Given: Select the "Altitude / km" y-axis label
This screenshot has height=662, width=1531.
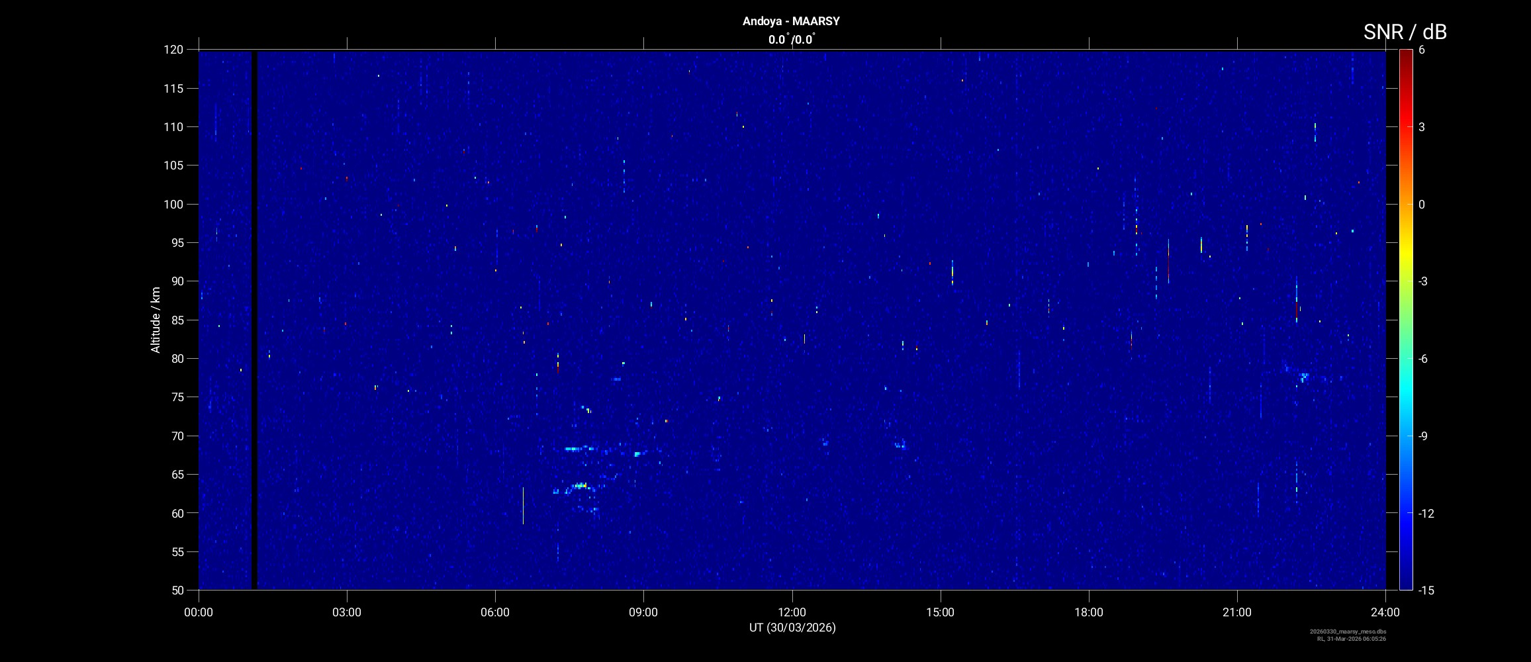Looking at the screenshot, I should (x=156, y=320).
